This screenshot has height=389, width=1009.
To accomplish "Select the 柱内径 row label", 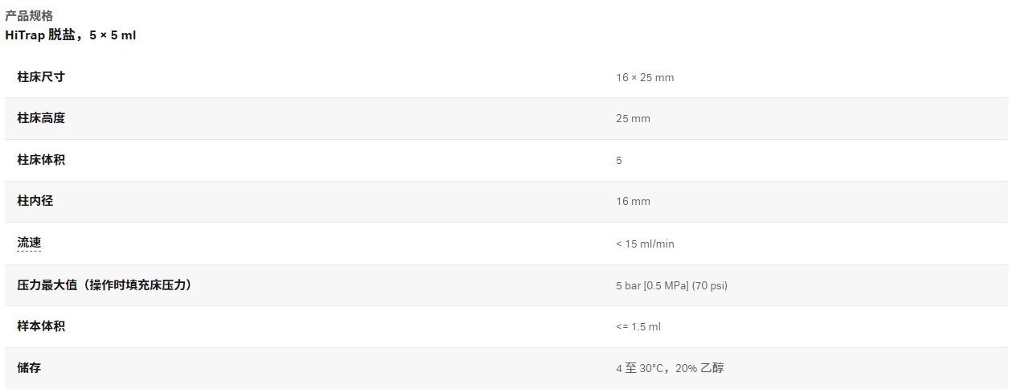I will [x=35, y=201].
